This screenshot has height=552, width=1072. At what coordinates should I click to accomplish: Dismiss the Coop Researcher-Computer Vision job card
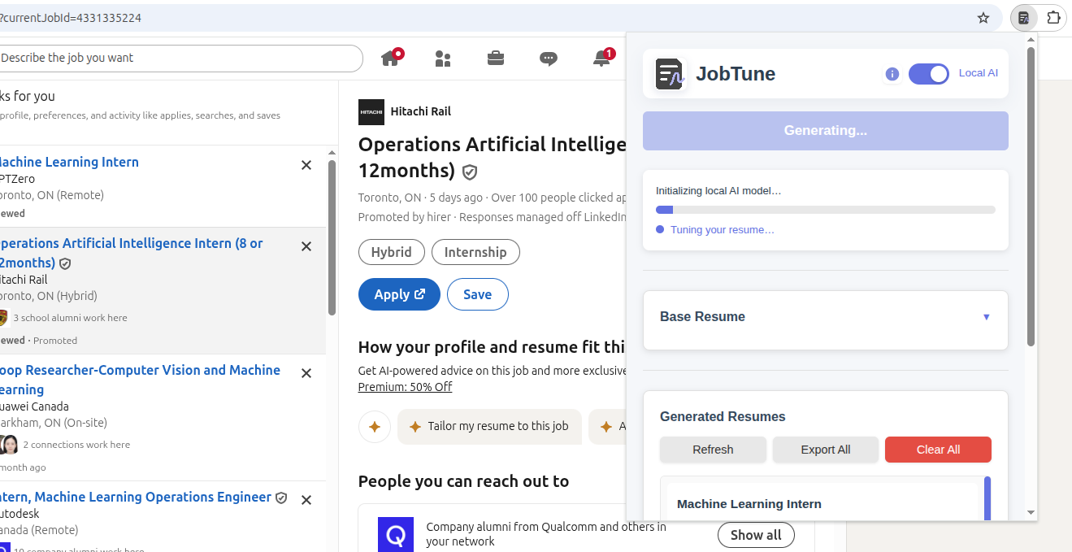point(306,373)
